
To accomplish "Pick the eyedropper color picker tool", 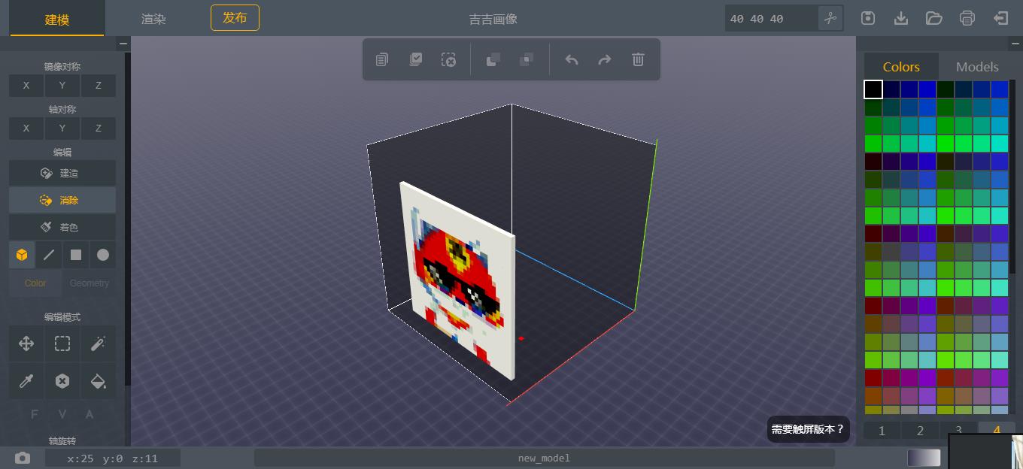I will pyautogui.click(x=26, y=381).
